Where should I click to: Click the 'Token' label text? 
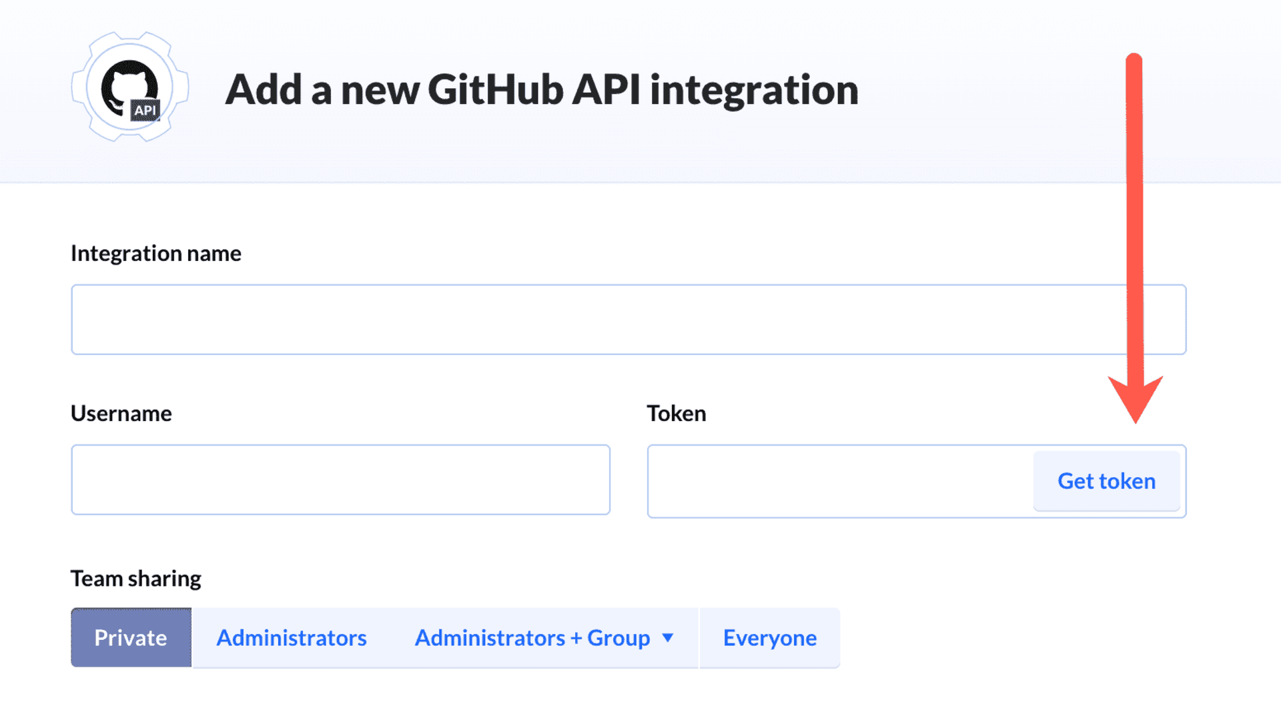(677, 414)
